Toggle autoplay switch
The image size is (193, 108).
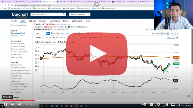[144, 104]
